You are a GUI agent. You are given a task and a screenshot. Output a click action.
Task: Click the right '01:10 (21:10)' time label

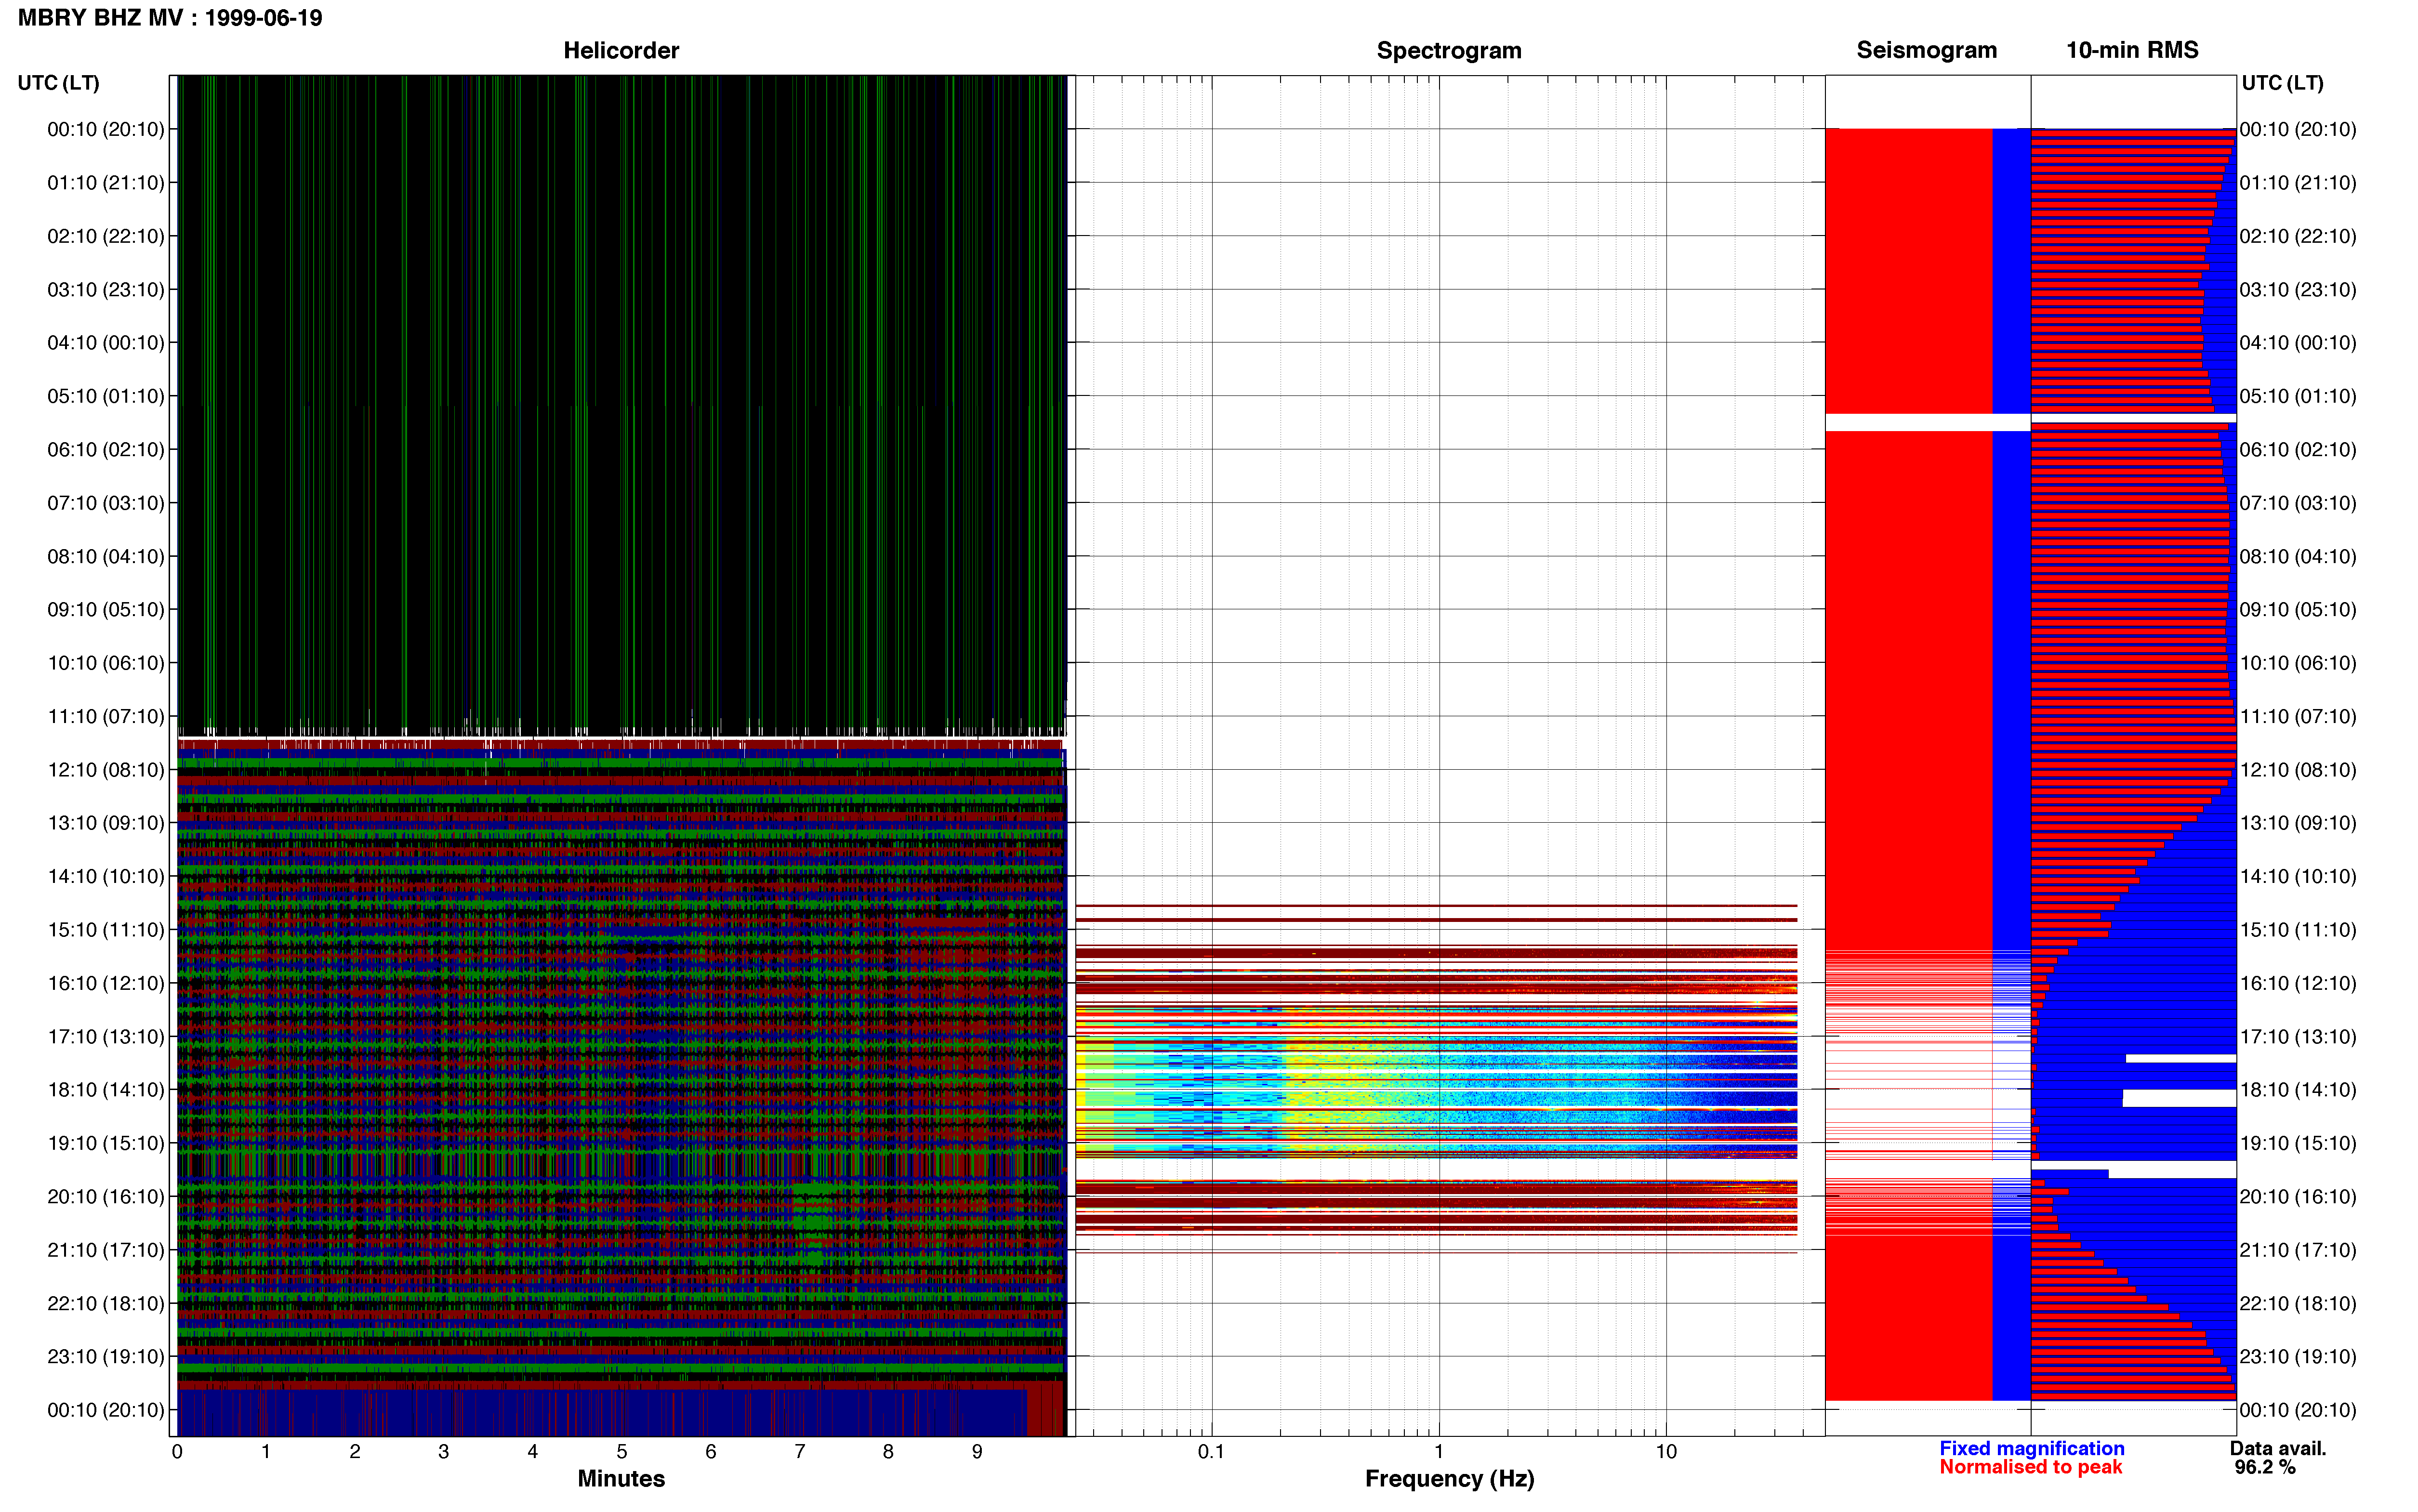2298,183
